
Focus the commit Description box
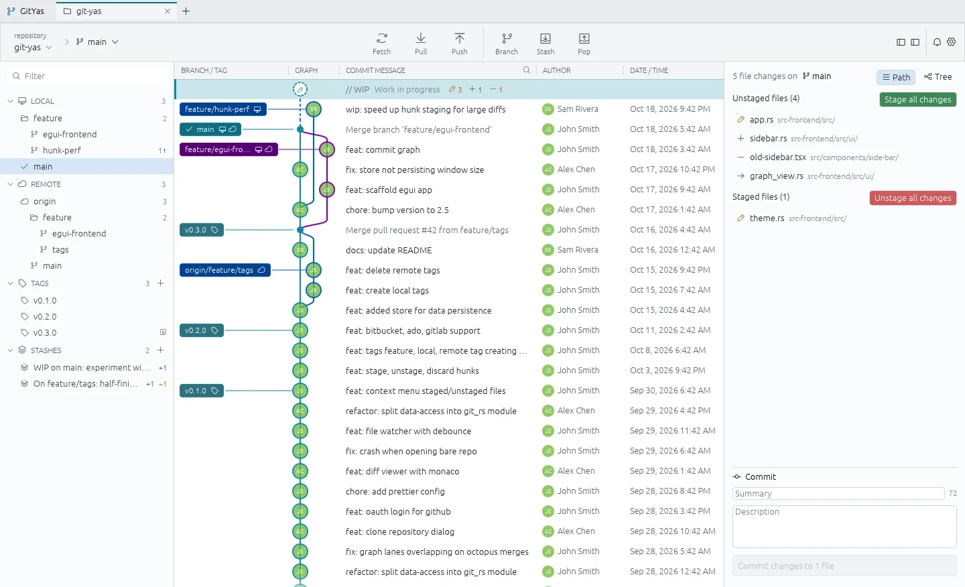pos(844,527)
